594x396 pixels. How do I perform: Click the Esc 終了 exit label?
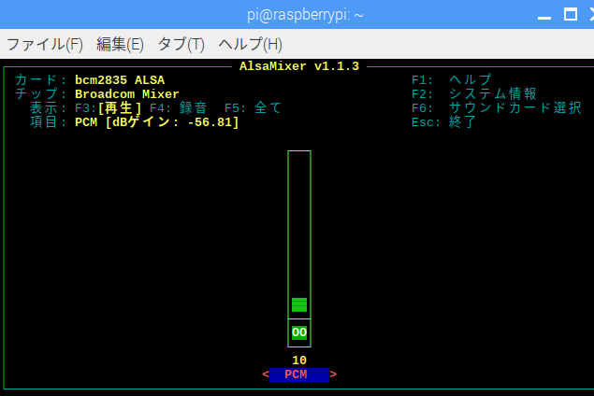point(444,122)
